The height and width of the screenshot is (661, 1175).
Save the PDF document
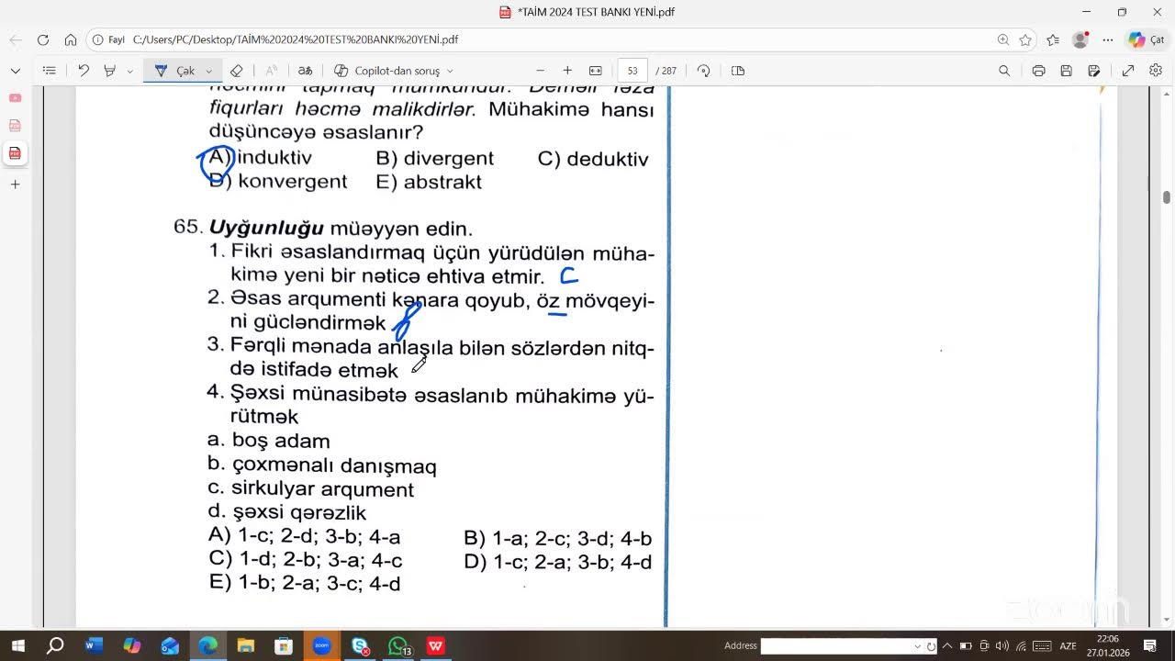(x=1066, y=71)
